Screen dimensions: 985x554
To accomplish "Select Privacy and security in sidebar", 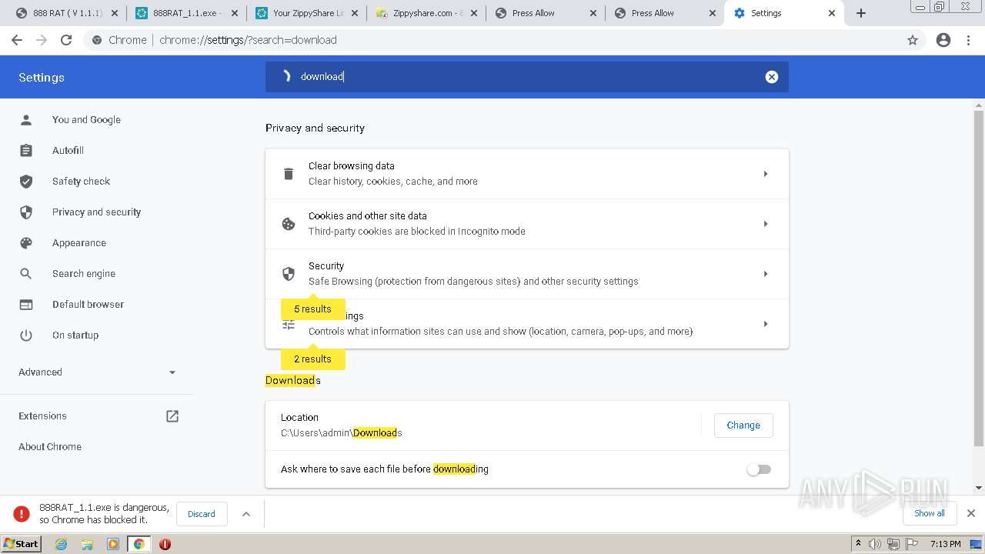I will (x=96, y=212).
